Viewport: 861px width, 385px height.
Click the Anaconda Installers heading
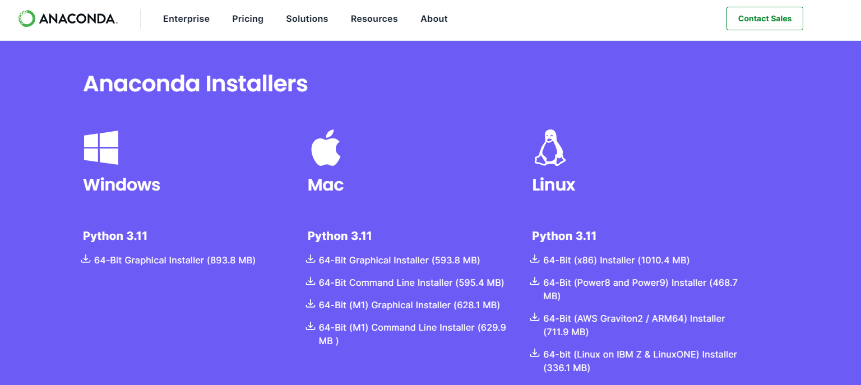point(196,84)
